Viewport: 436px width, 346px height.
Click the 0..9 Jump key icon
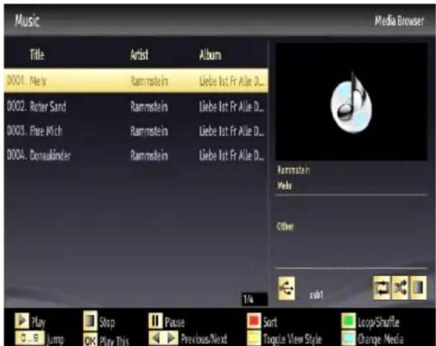[30, 338]
